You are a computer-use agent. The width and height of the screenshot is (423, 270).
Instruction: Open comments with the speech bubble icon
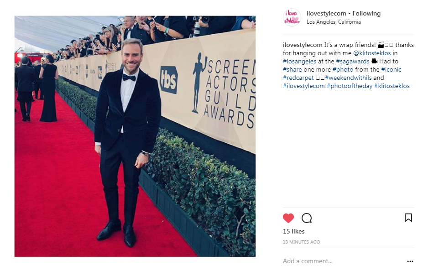(x=307, y=218)
